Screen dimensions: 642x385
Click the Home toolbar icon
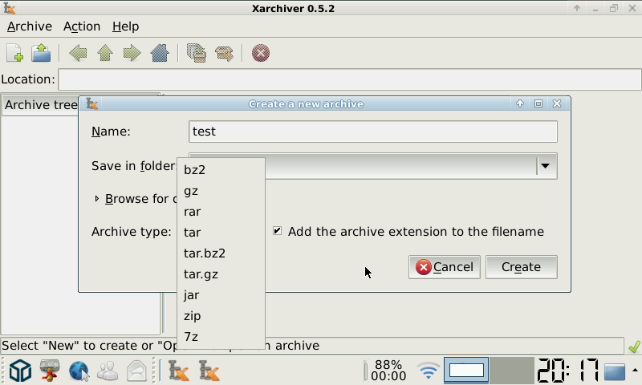(x=160, y=53)
